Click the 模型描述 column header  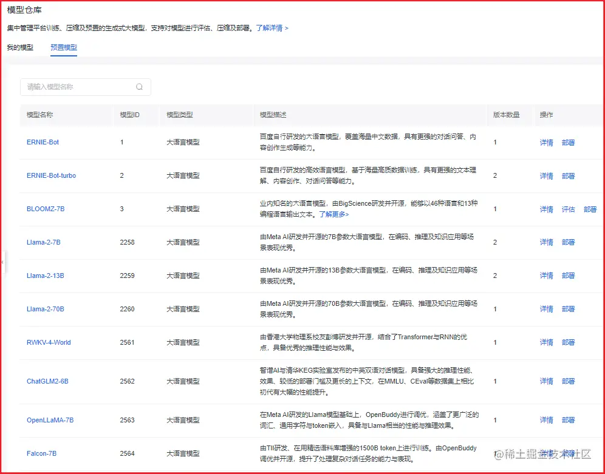[273, 115]
